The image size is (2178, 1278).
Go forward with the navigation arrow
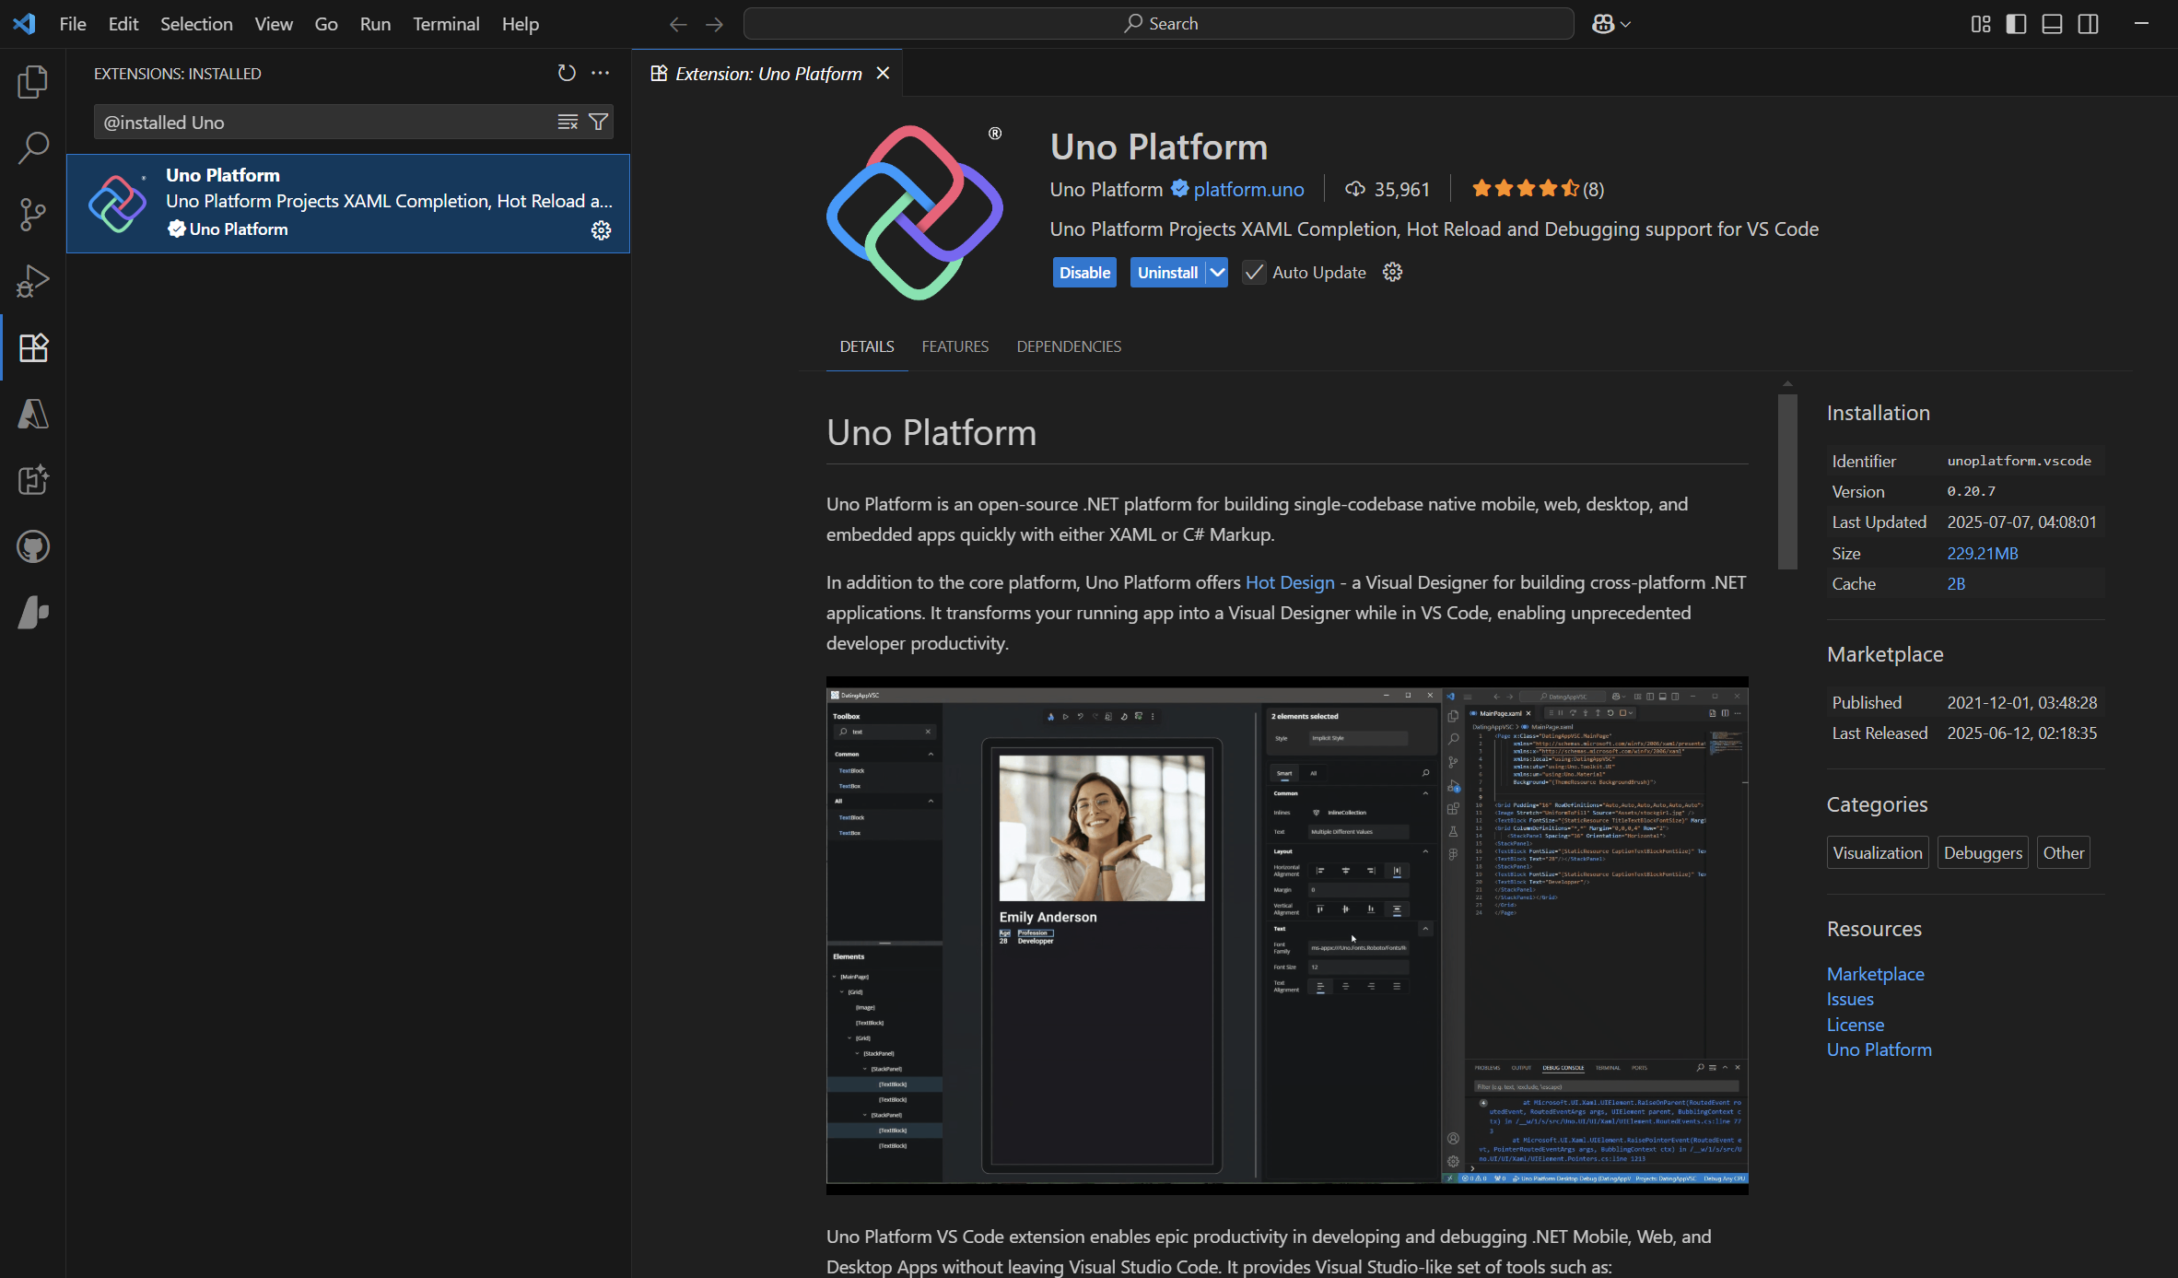coord(714,24)
